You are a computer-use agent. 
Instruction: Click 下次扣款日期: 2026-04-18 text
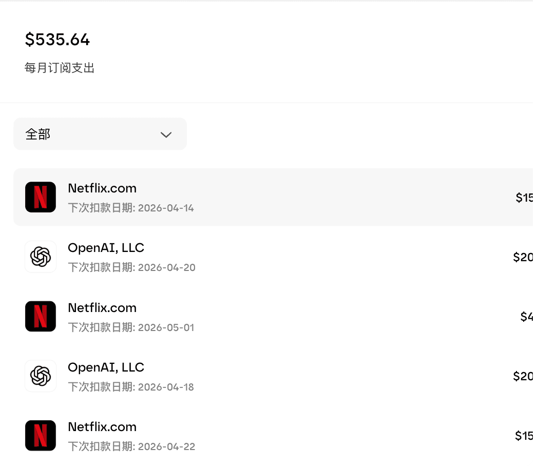(131, 387)
